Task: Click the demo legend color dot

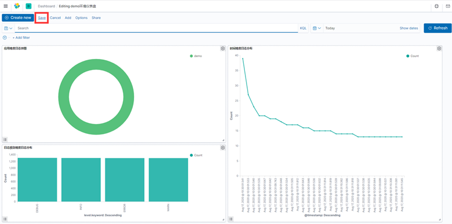Action: click(191, 56)
